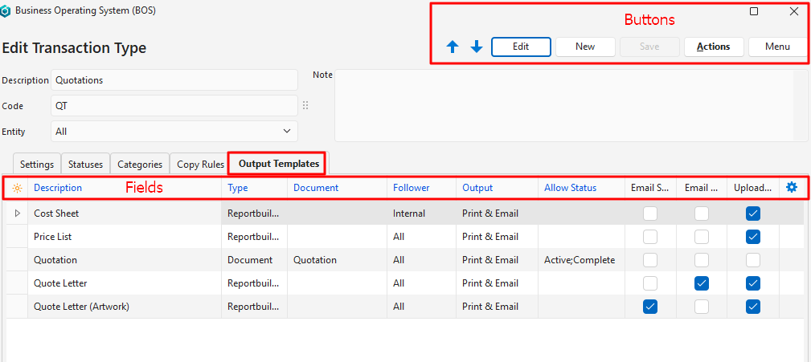Click the blue down arrow icon
The image size is (811, 362).
click(x=477, y=47)
